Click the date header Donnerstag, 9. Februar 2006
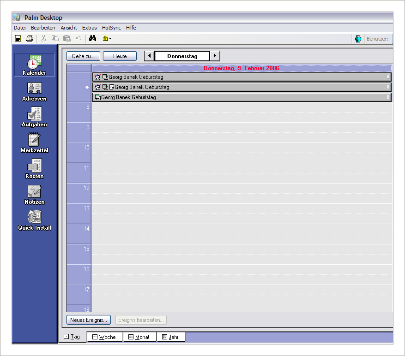The image size is (405, 356). (x=242, y=68)
